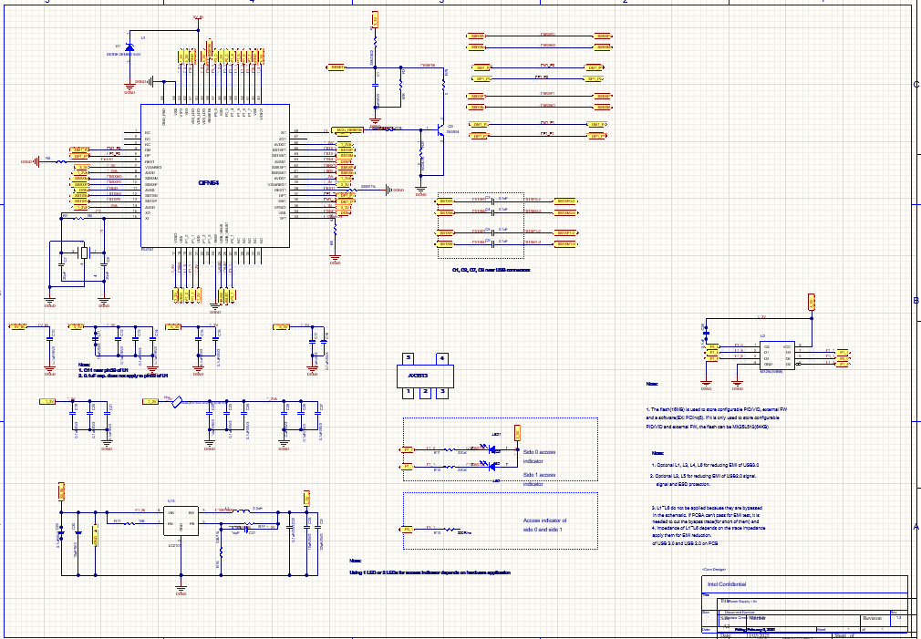Select the regulator IC with VIN and FB pins

click(x=181, y=520)
